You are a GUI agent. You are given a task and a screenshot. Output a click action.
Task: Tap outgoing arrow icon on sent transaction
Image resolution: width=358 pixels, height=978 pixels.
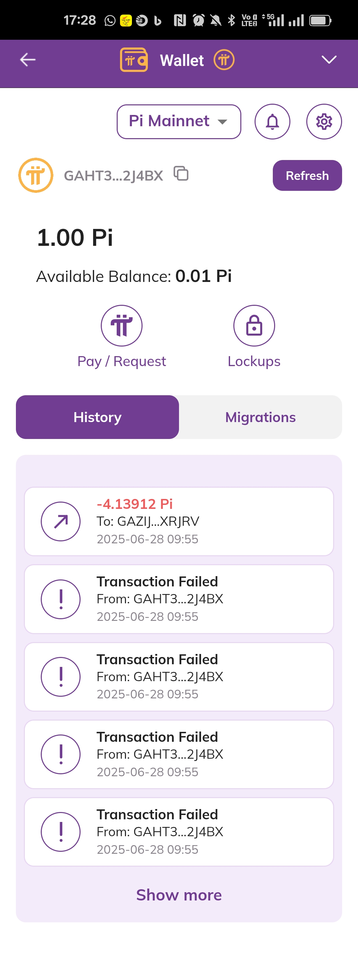60,521
